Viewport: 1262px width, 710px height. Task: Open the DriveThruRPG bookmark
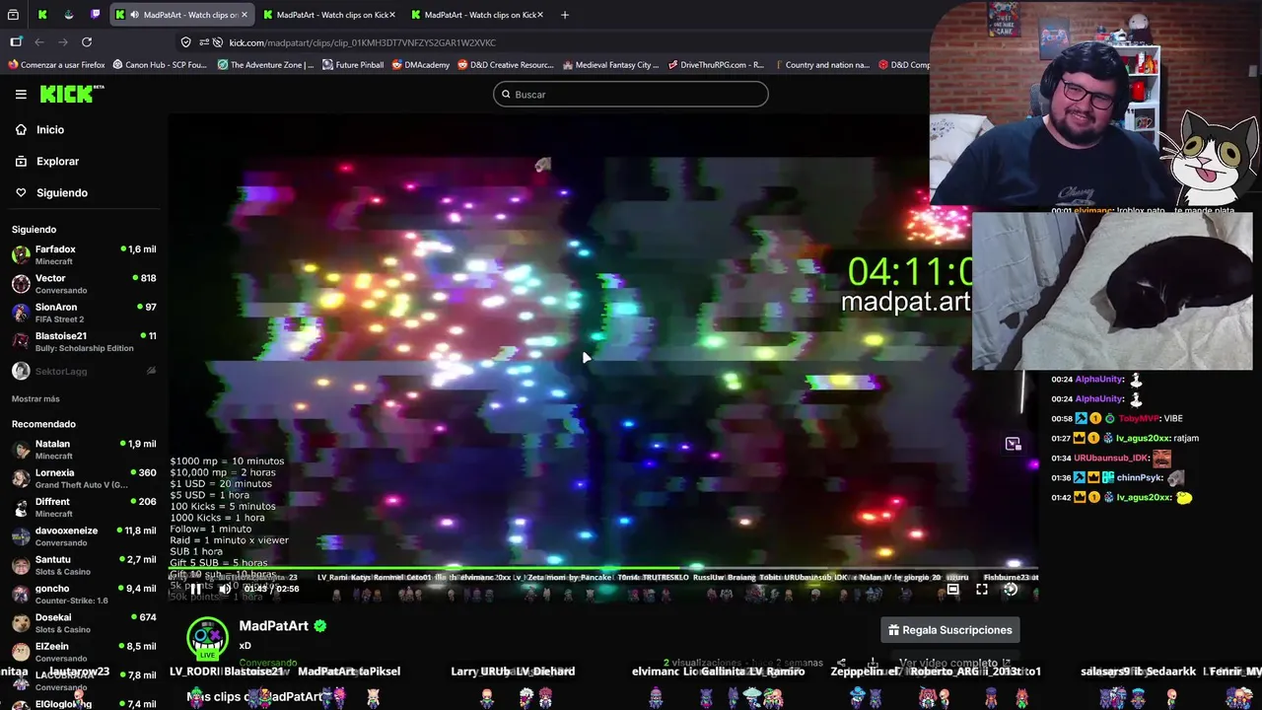coord(716,65)
